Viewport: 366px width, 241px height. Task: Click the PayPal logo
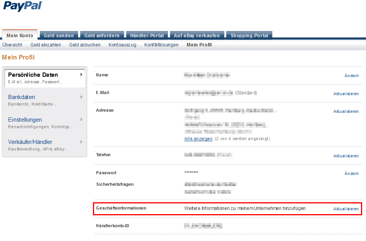23,6
